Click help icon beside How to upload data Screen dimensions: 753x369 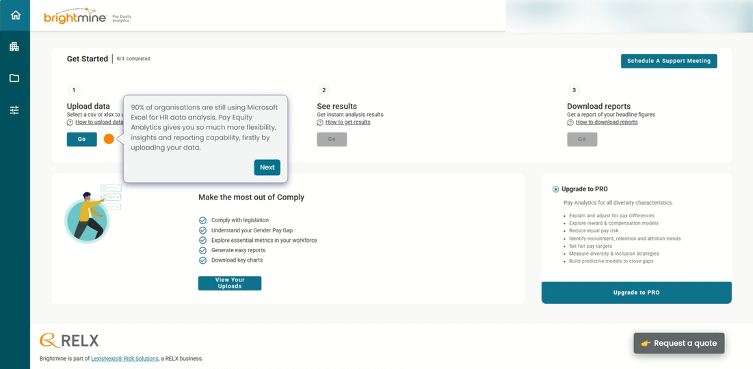[x=70, y=122]
